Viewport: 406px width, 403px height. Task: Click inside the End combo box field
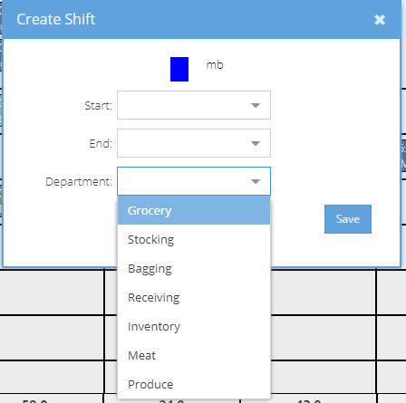click(x=194, y=143)
